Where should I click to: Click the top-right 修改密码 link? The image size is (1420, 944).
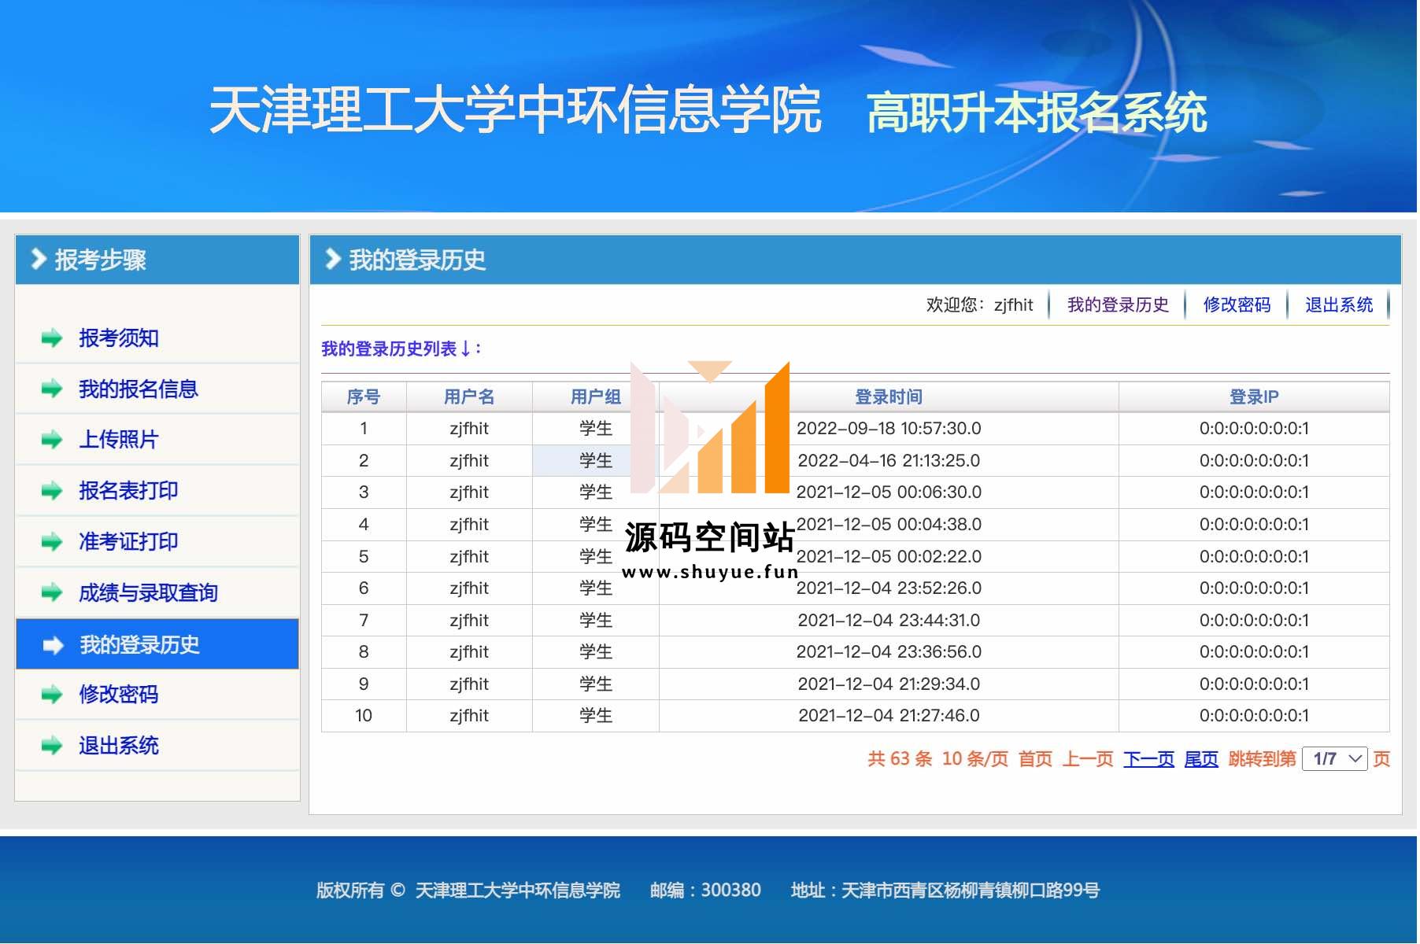[x=1237, y=305]
